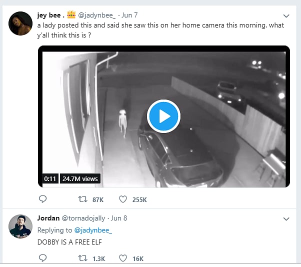Like Jordan's Dobby reply

click(123, 258)
